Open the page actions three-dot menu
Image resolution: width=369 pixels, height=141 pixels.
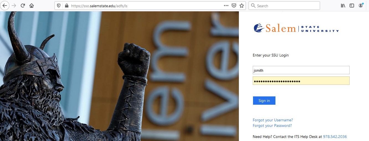(226, 6)
